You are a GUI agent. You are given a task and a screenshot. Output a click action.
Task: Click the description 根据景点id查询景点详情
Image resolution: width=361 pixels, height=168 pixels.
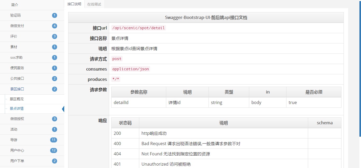134,48
